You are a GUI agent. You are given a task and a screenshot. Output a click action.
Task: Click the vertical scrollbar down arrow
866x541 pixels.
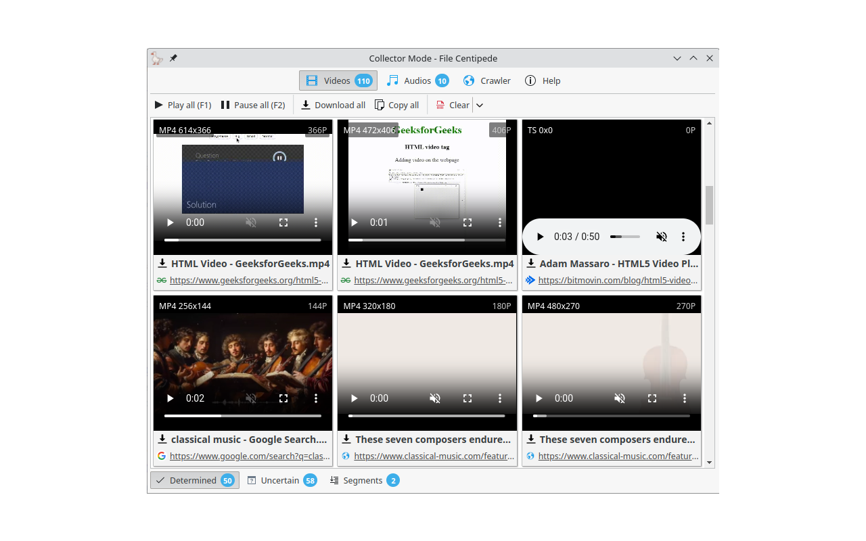[x=709, y=463]
